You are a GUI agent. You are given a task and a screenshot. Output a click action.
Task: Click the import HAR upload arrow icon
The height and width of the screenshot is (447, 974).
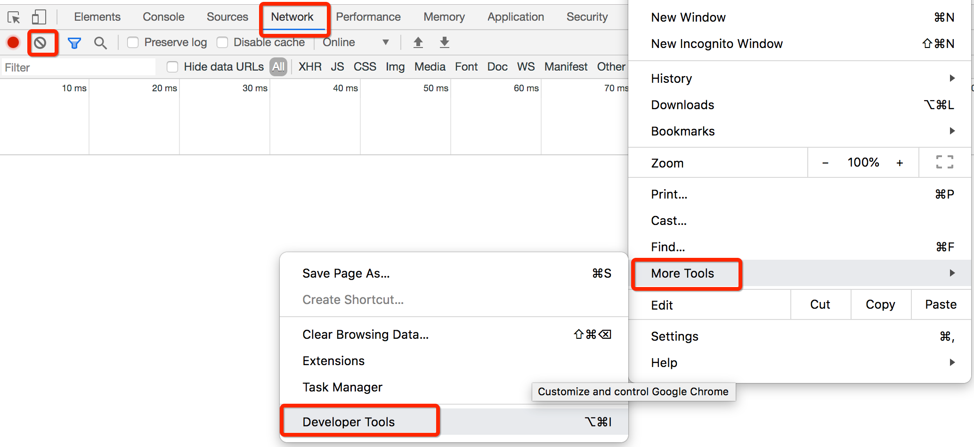pos(418,42)
